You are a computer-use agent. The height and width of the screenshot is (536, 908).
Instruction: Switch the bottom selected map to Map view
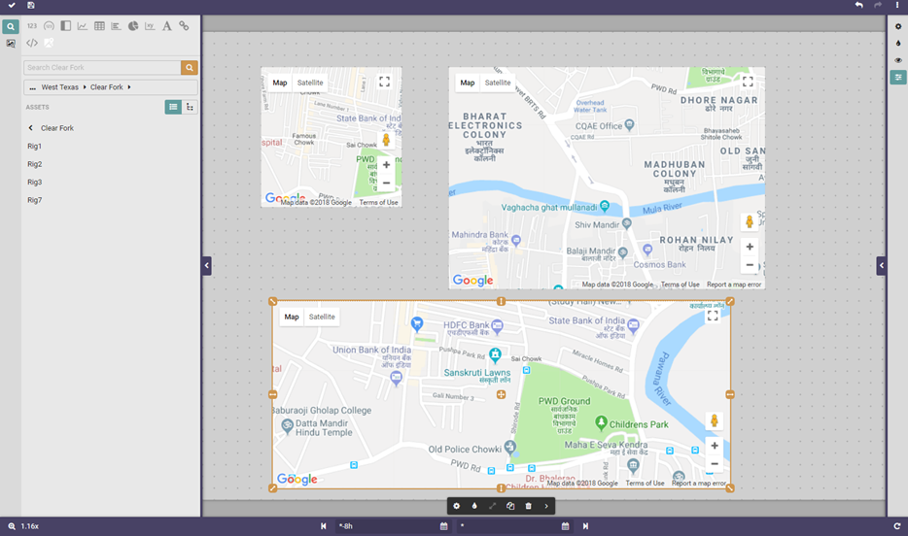(x=292, y=317)
